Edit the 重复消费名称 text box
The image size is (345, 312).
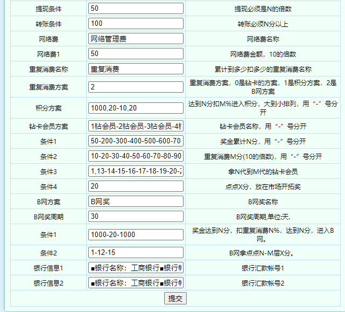point(136,69)
